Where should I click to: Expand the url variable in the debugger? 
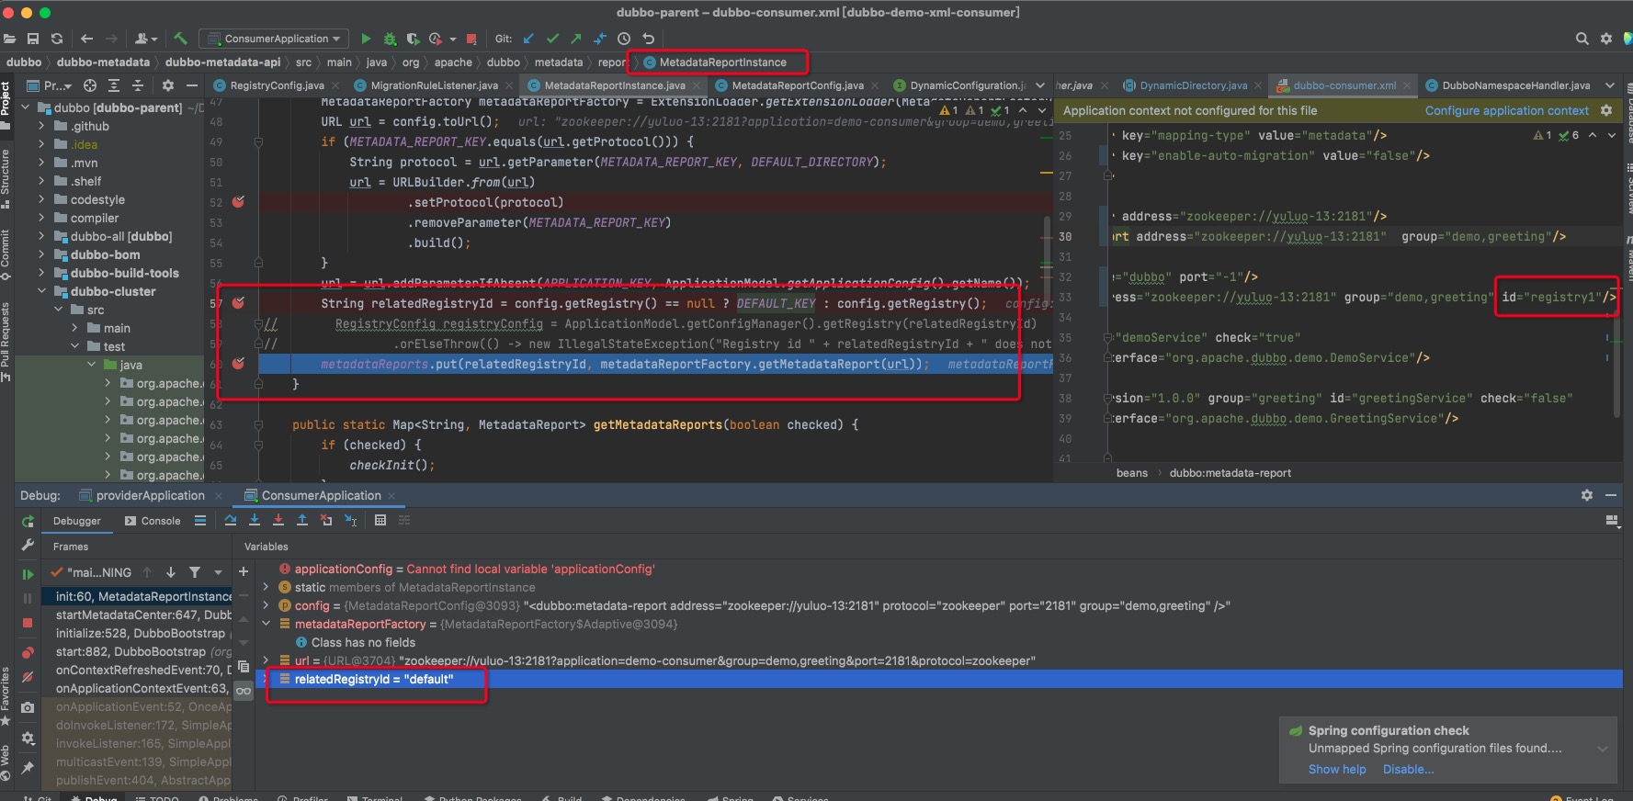266,660
